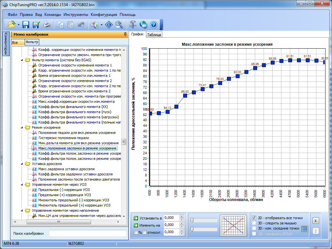Click the grid icon beside 3D neighbor points
This screenshot has width=332, height=249.
304,229
